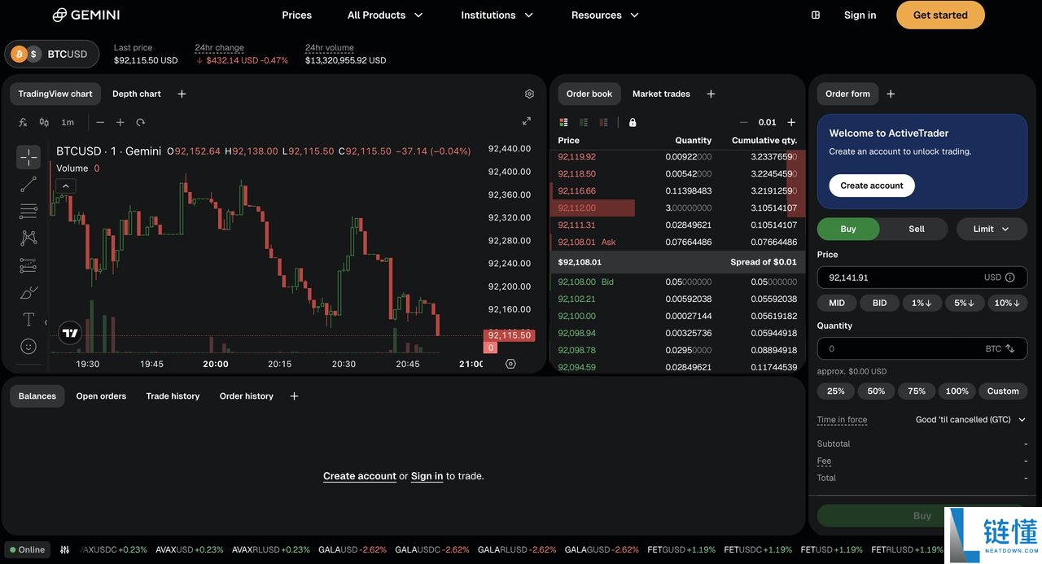This screenshot has width=1042, height=564.
Task: Expand the Institutions menu
Action: point(497,15)
